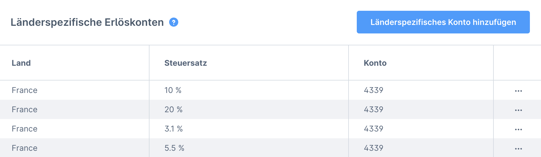
Task: Open the three-dot menu for France 10 %
Action: pyautogui.click(x=518, y=91)
